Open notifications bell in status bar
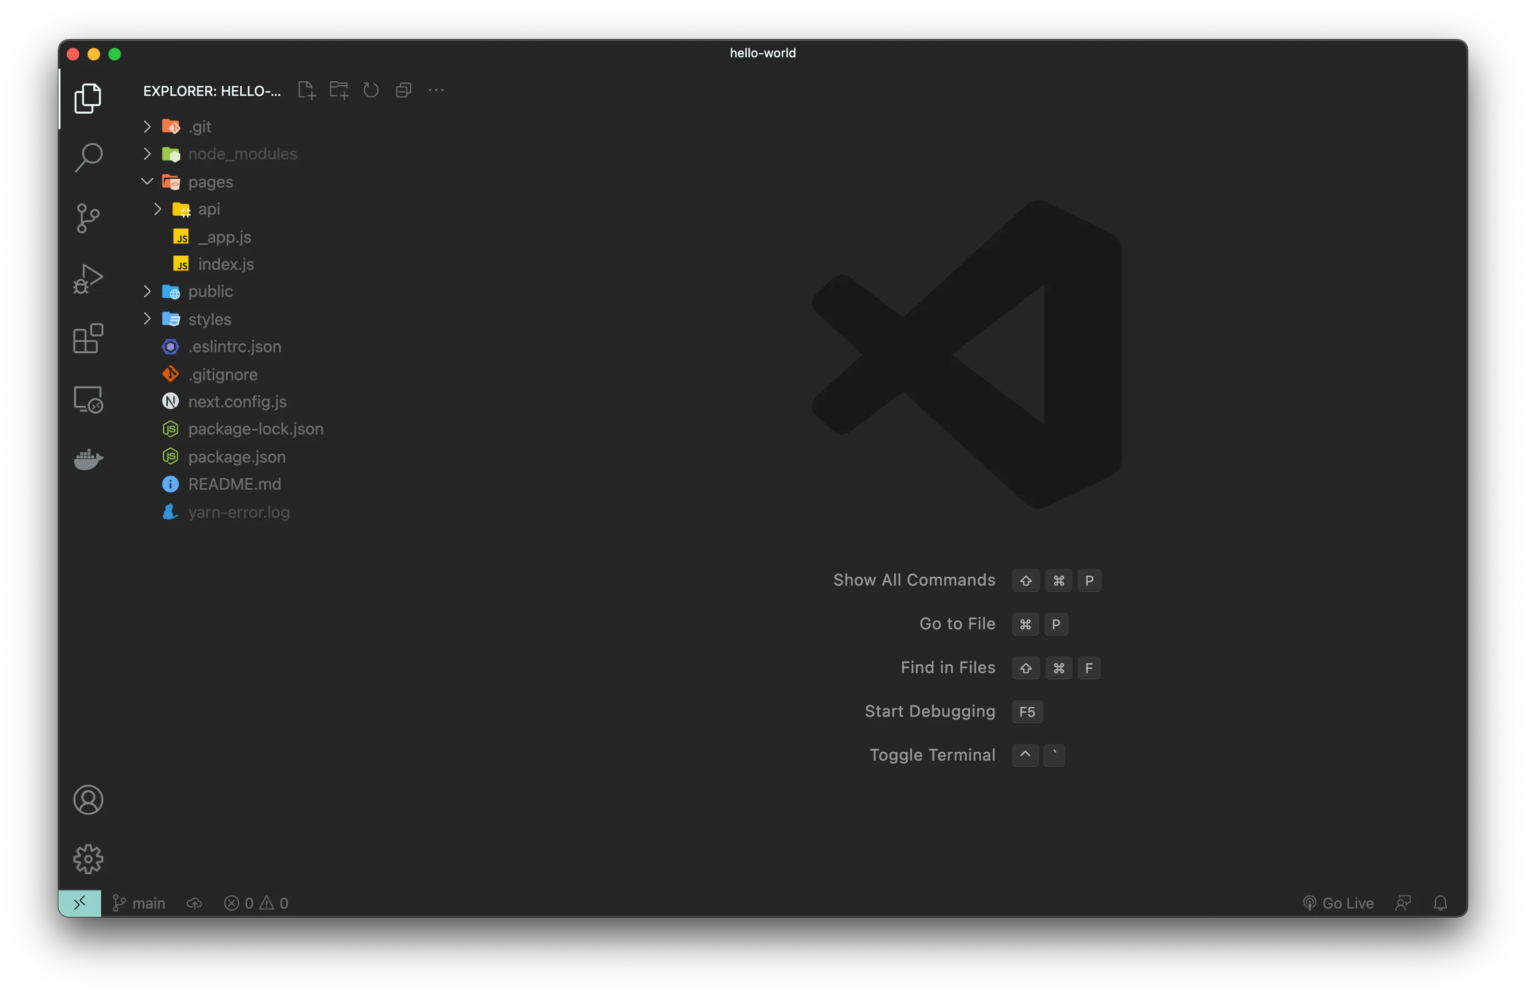1526x994 pixels. (1440, 902)
